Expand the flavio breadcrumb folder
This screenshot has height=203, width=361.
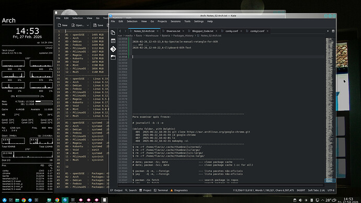[x=139, y=36]
